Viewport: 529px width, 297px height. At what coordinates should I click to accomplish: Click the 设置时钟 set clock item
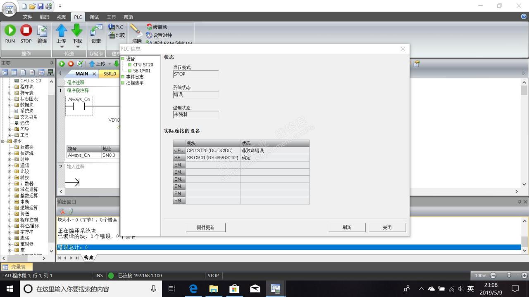point(159,35)
